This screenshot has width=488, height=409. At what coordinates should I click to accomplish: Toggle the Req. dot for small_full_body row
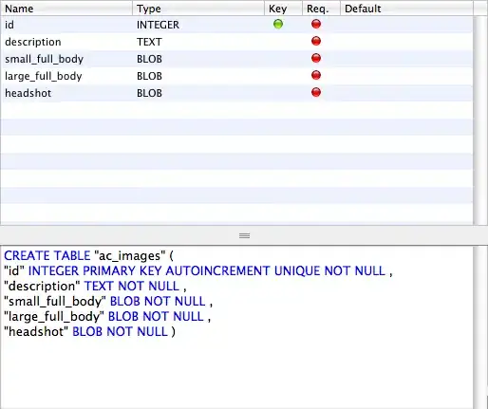click(x=316, y=58)
